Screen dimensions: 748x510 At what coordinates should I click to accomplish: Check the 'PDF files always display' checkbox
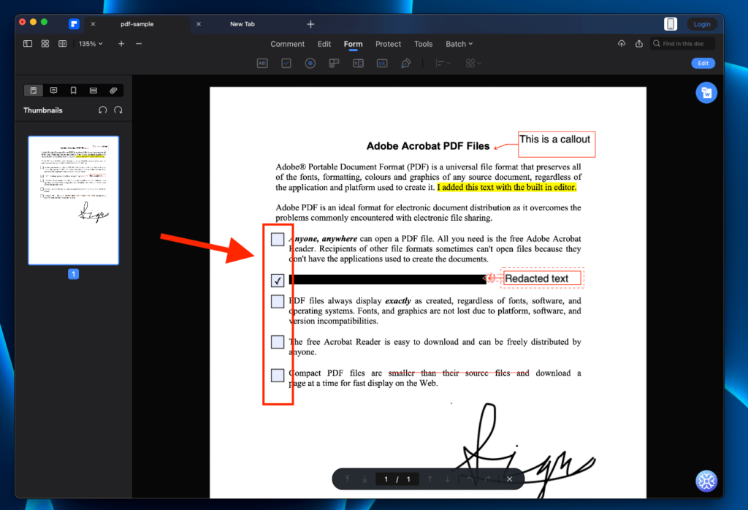(278, 301)
